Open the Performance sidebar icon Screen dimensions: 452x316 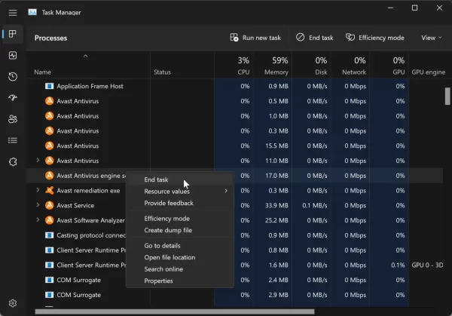[13, 55]
